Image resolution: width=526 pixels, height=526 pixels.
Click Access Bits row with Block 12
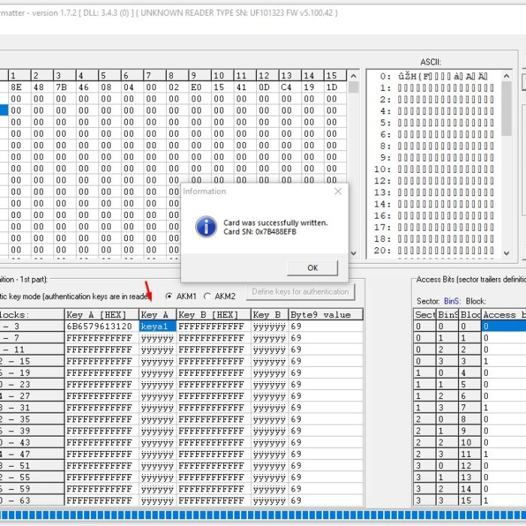point(470,466)
